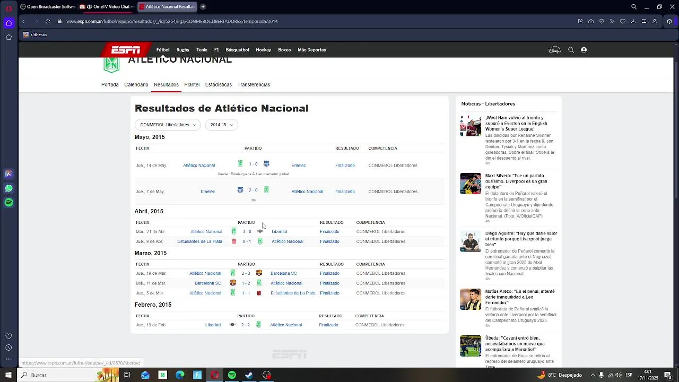Select the Plantel team tab

tap(191, 84)
